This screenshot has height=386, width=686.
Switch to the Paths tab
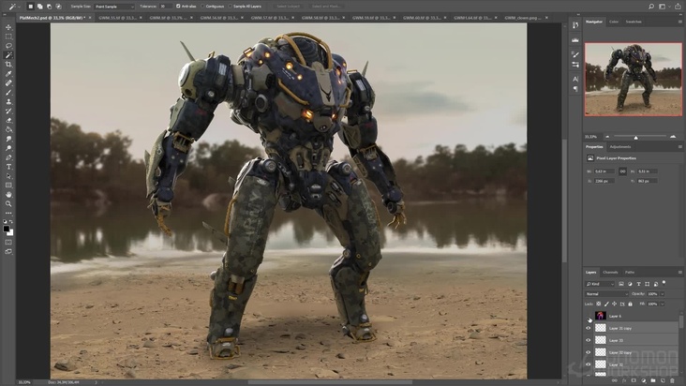(x=629, y=272)
